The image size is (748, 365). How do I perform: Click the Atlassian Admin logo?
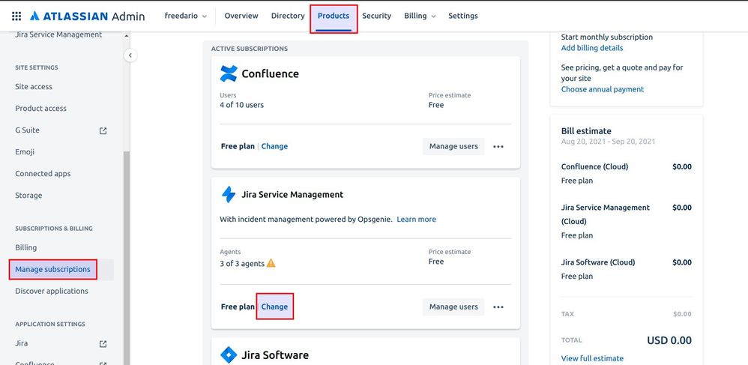pos(87,16)
